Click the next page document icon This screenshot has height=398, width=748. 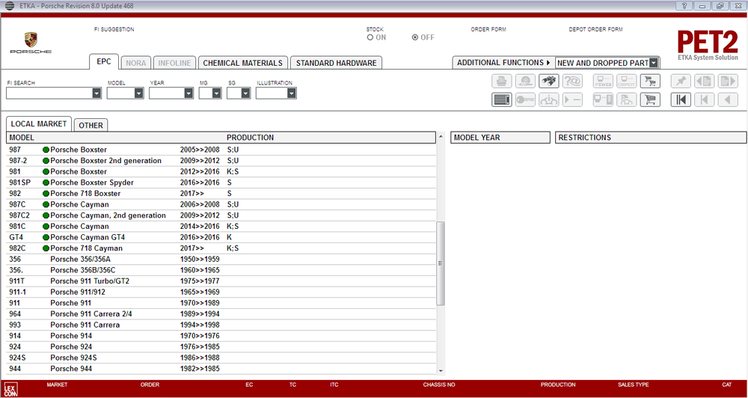728,82
